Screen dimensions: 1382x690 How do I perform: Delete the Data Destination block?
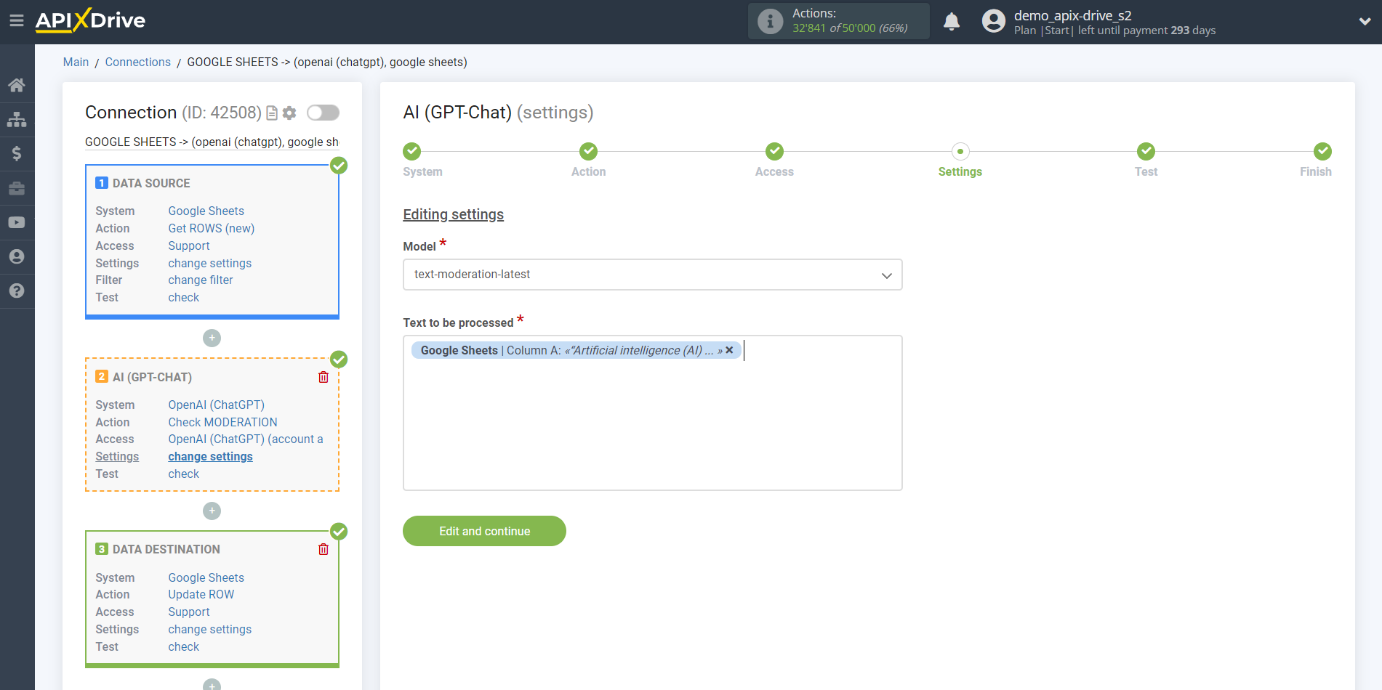pyautogui.click(x=324, y=549)
